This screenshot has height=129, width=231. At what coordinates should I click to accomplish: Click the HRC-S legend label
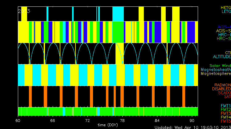(x=224, y=39)
